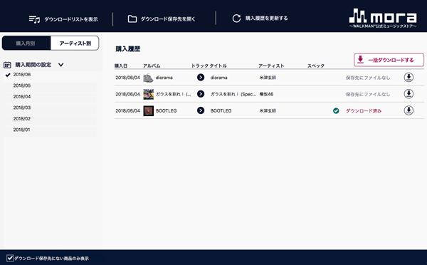Download the diorama album via its arrow icon

408,77
